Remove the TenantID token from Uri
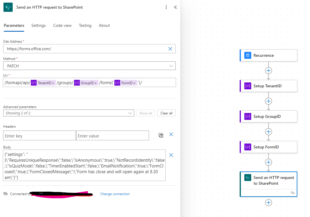 click(53, 83)
